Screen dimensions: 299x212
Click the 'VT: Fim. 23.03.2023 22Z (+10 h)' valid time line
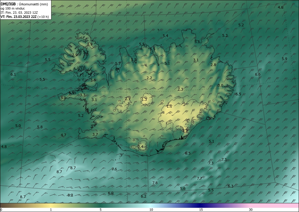click(25, 17)
